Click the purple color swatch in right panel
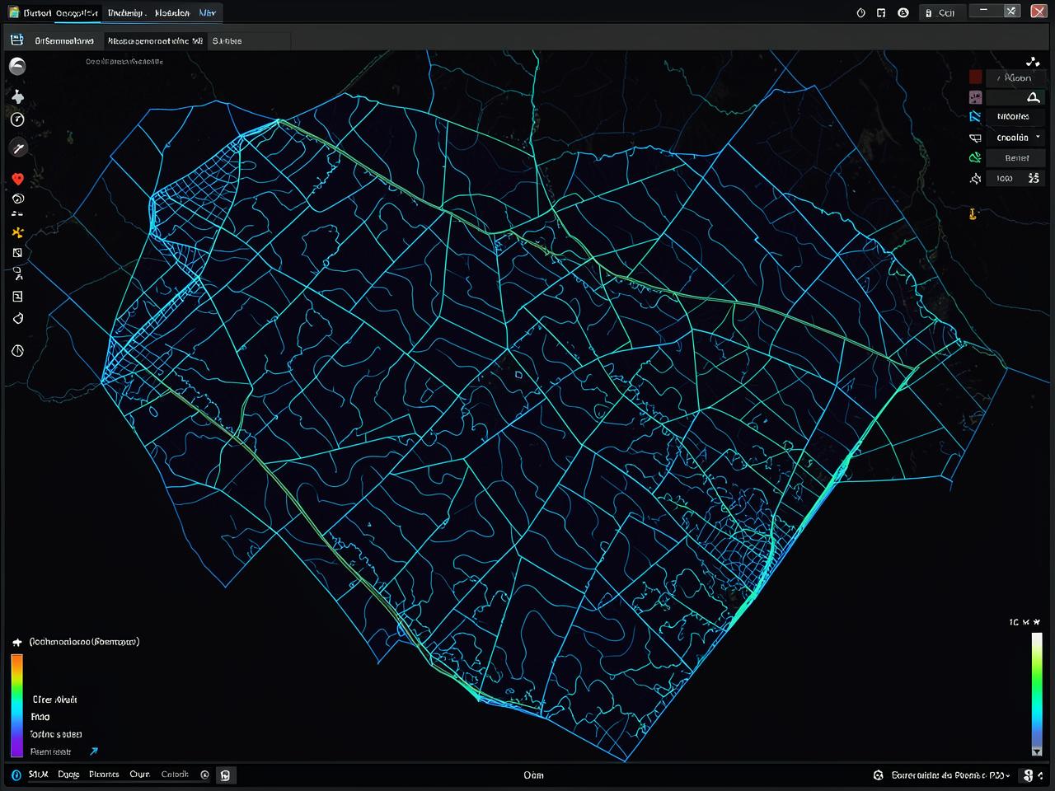Screen dimensions: 1055x791 coord(975,97)
